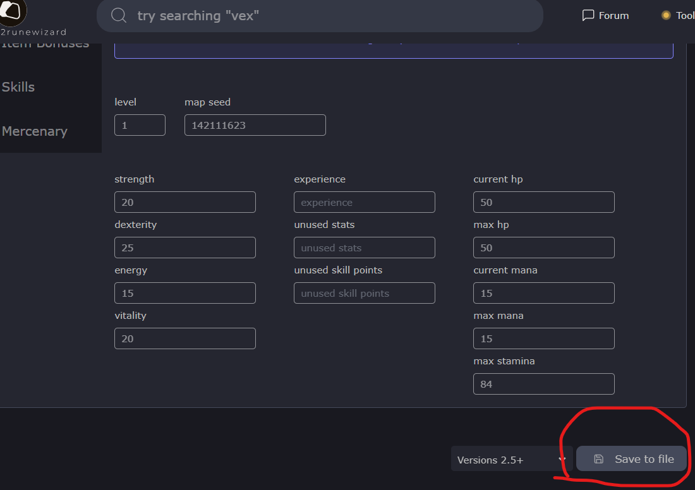Click the max hp input field
695x490 pixels.
point(544,248)
